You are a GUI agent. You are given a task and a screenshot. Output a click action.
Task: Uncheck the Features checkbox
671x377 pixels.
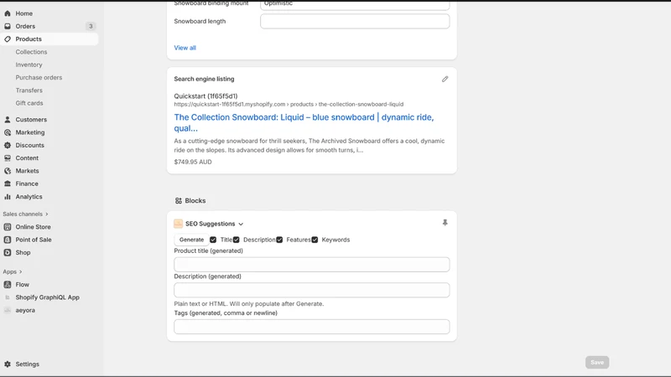click(279, 240)
